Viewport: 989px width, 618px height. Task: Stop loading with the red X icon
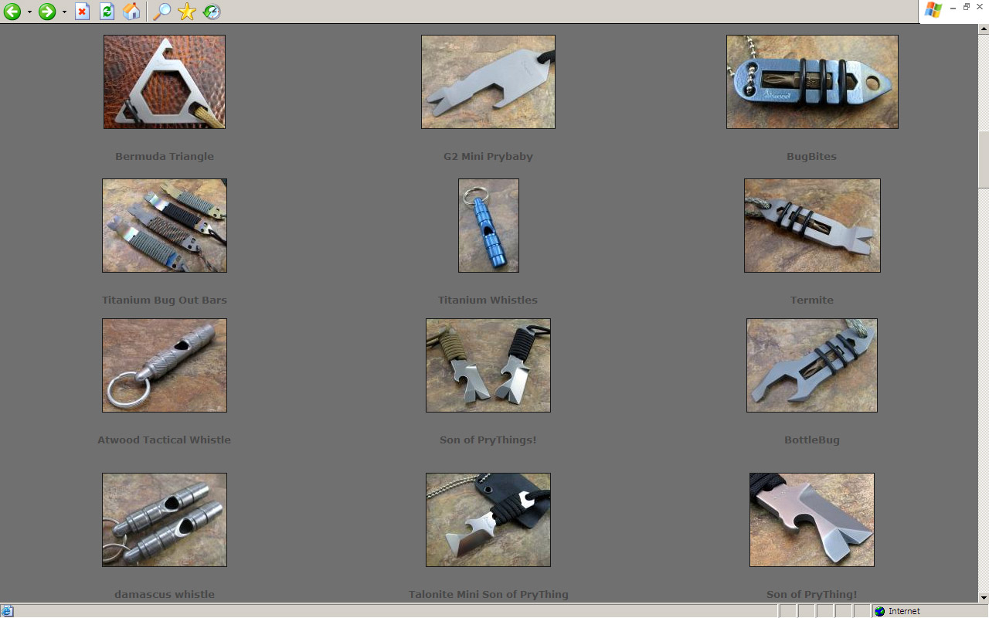[82, 12]
